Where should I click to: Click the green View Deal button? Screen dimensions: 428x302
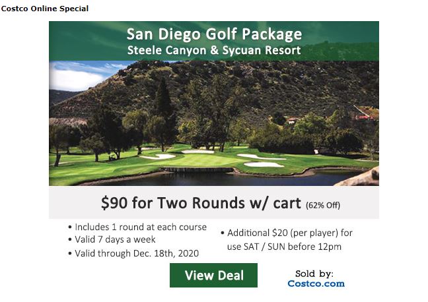[213, 275]
